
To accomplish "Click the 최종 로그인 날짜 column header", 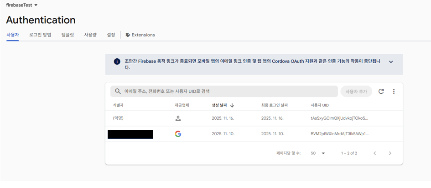I will click(275, 106).
